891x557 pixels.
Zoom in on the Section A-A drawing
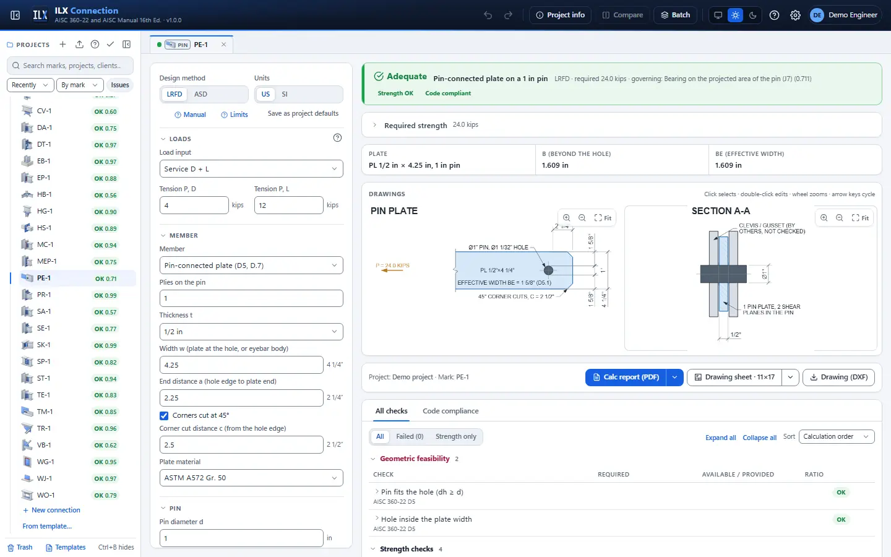click(824, 218)
